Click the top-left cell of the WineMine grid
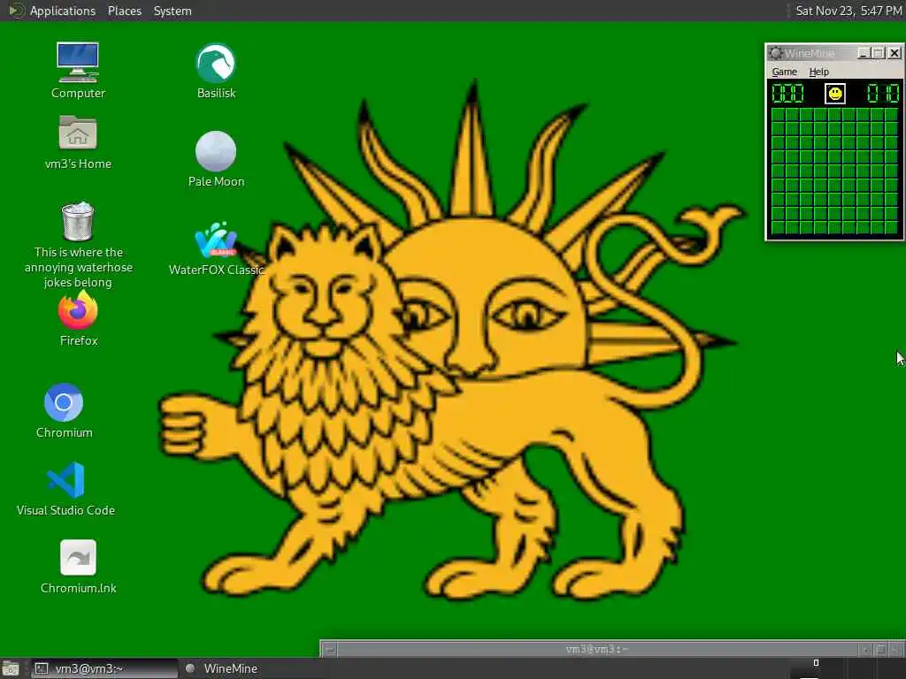 click(x=778, y=114)
